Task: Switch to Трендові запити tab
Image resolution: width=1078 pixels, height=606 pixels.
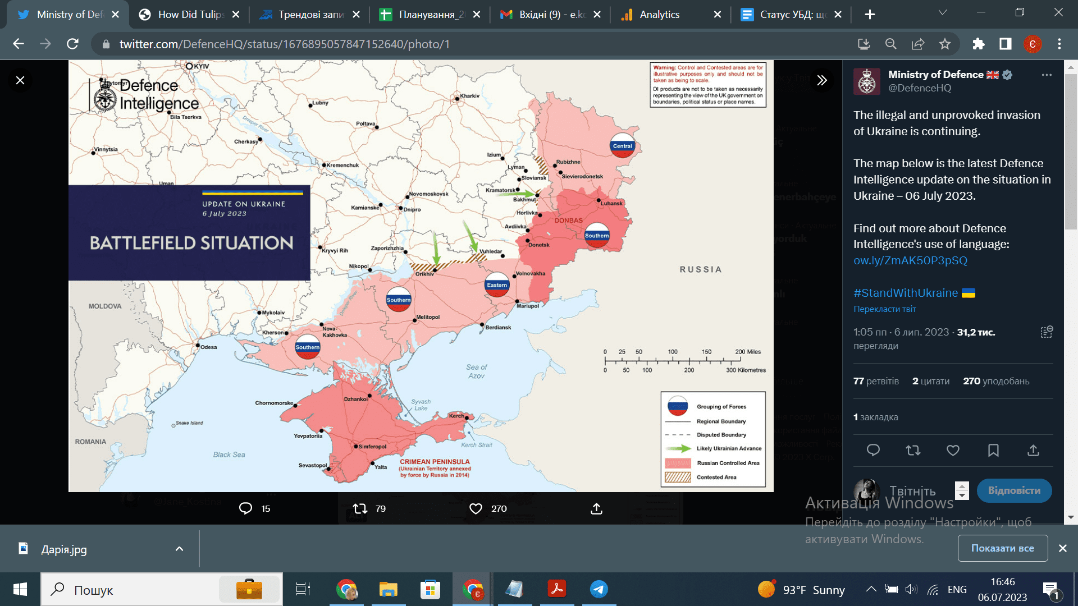Action: pos(309,15)
